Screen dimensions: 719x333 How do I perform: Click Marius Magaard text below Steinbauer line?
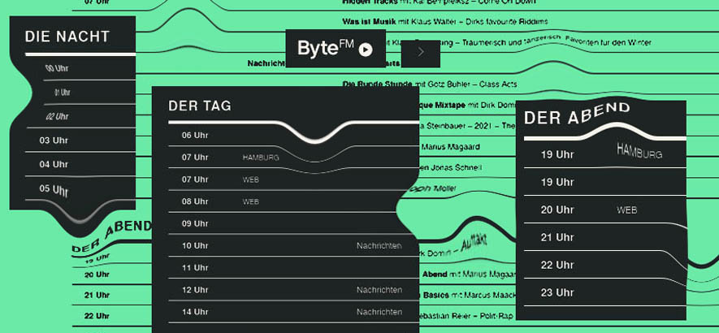point(451,147)
